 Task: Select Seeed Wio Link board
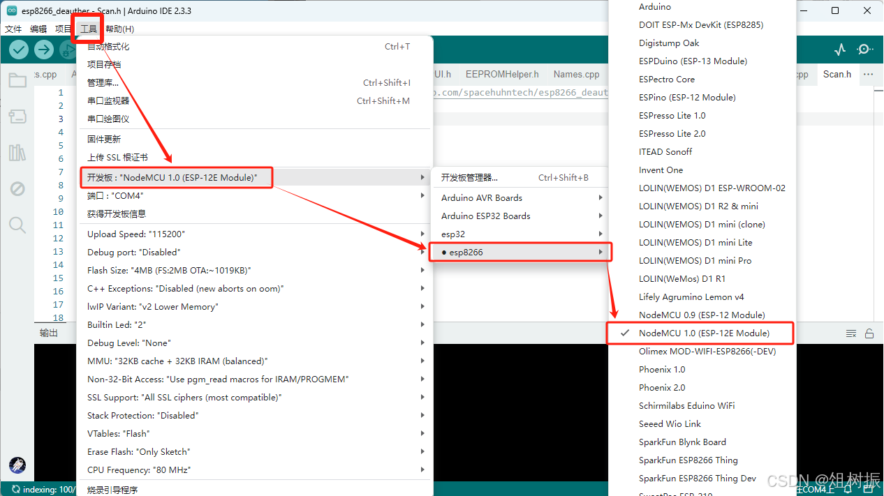click(x=702, y=423)
